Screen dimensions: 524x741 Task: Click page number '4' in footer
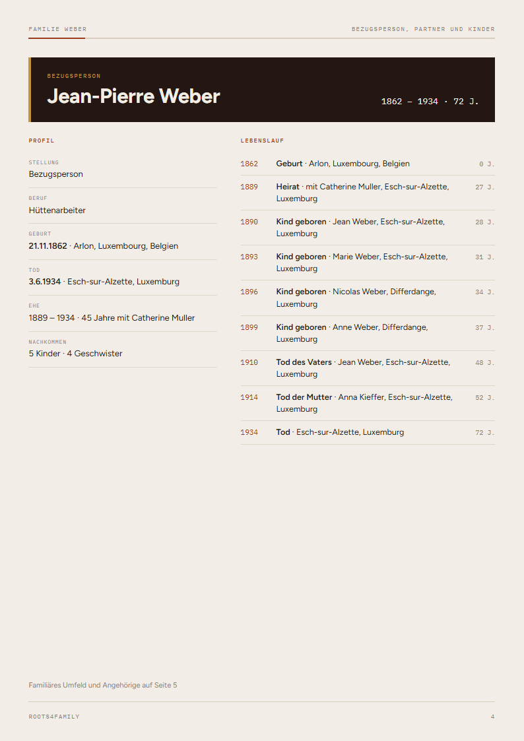click(x=492, y=717)
